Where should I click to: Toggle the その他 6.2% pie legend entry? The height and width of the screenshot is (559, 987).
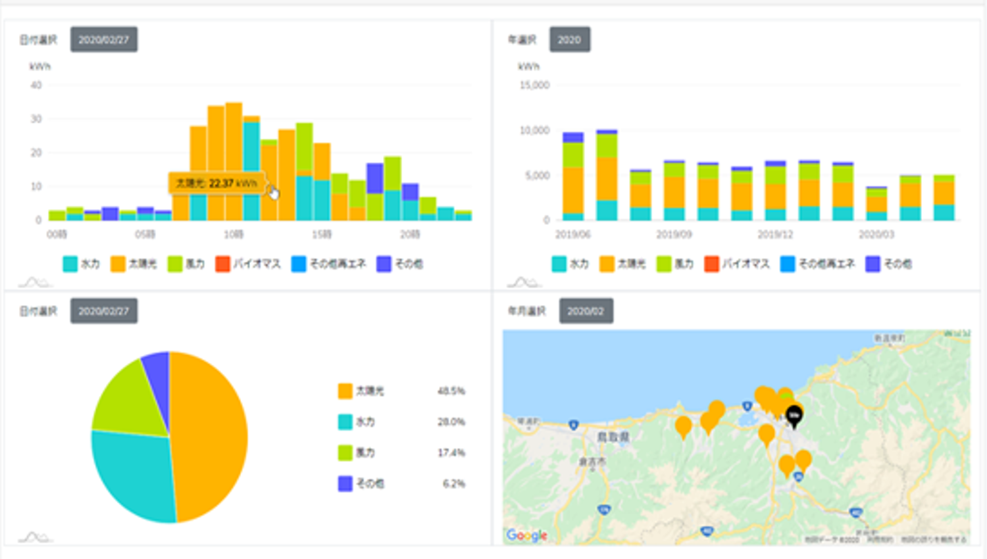click(401, 483)
